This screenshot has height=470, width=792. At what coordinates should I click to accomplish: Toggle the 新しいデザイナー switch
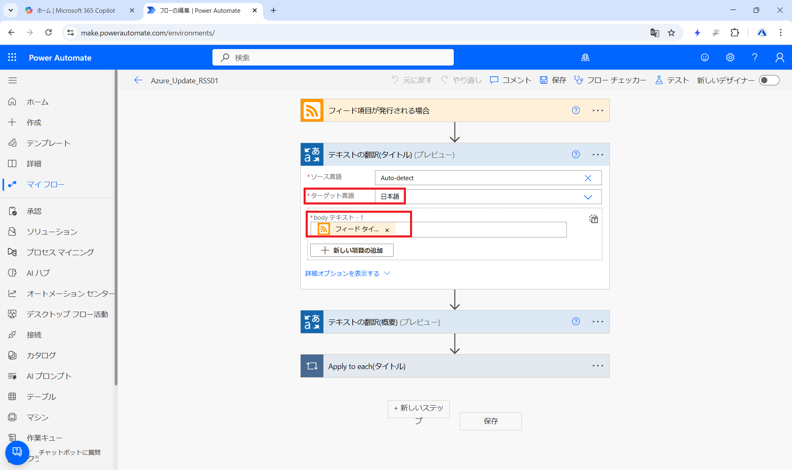tap(769, 80)
